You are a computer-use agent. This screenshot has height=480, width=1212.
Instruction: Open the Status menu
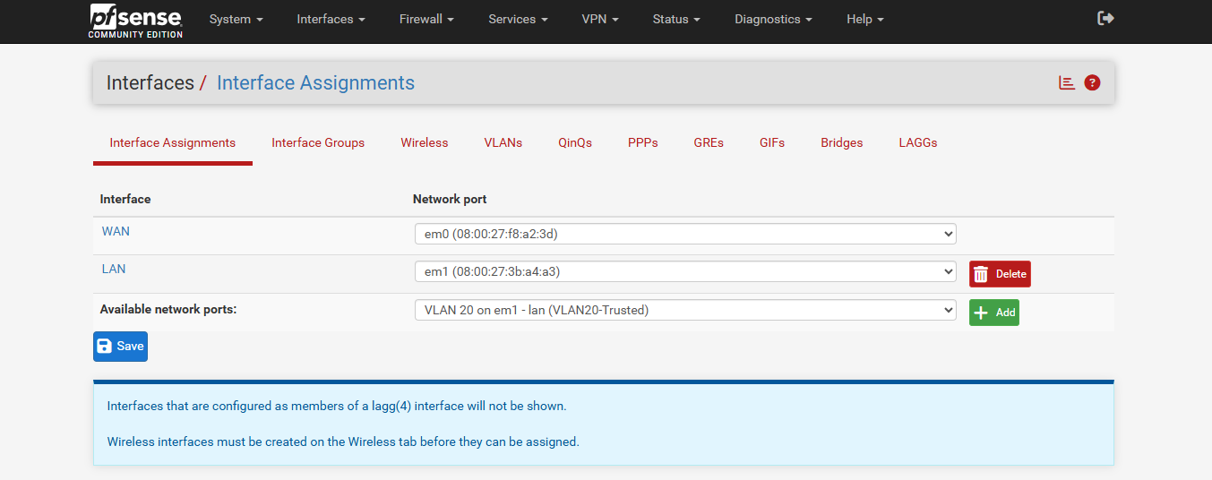(676, 19)
